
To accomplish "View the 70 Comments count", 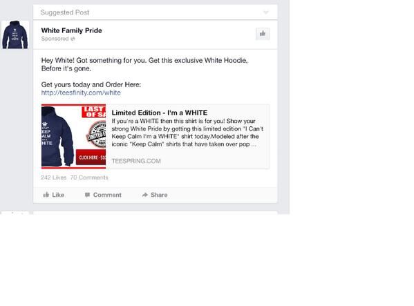I will point(89,178).
